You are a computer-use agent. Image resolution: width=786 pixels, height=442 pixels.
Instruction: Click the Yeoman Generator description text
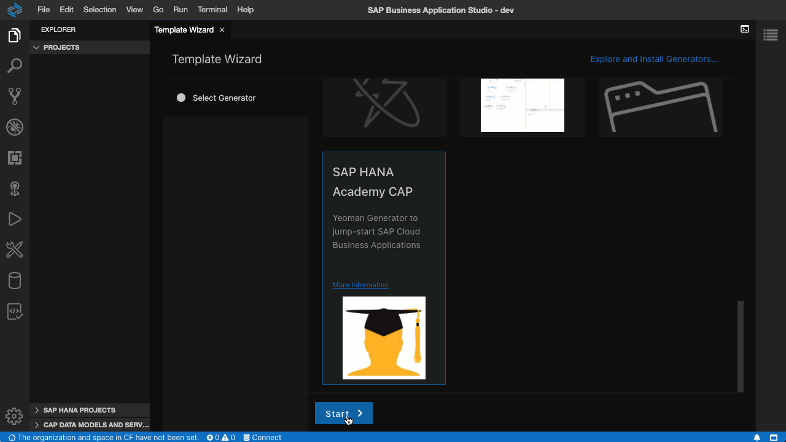376,231
